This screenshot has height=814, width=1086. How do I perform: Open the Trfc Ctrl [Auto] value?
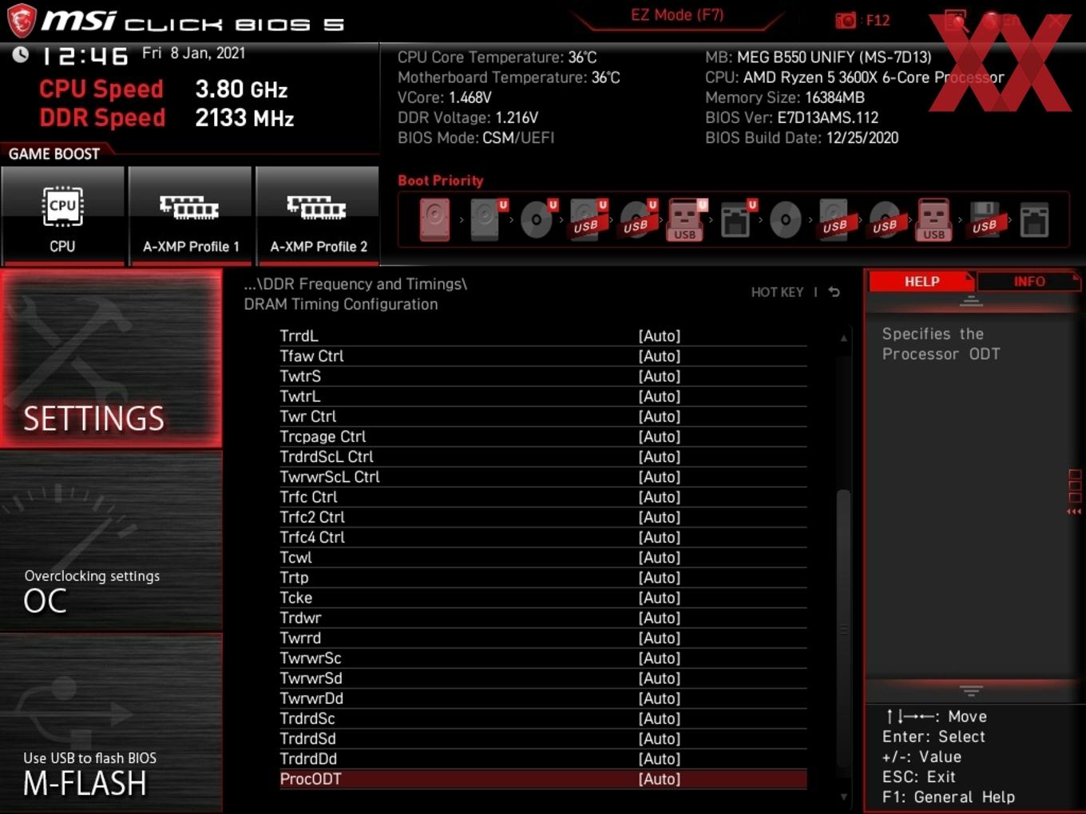click(x=660, y=497)
